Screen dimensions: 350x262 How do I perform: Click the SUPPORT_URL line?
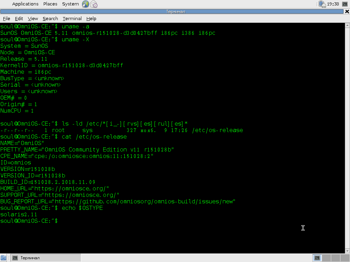60,195
